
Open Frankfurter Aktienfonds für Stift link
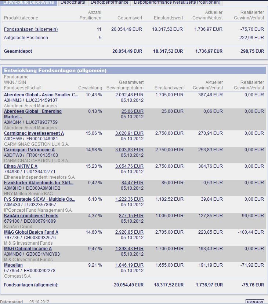point(39,183)
